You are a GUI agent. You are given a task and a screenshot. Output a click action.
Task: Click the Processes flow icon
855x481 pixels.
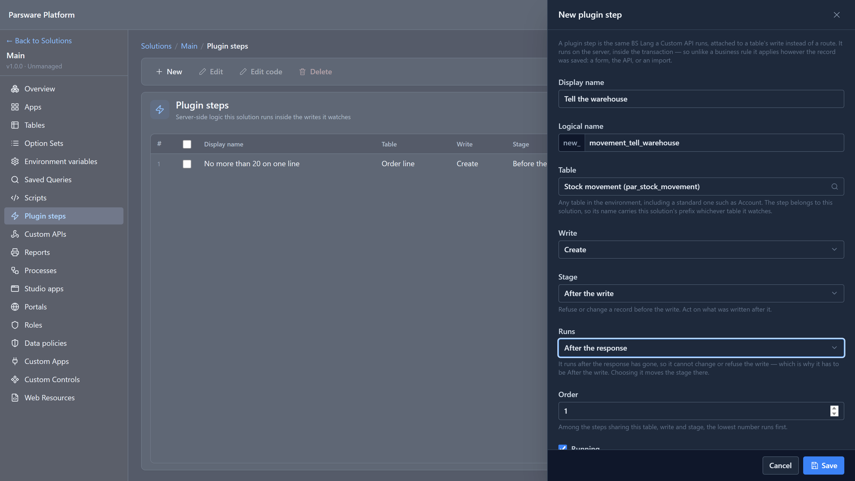click(x=15, y=270)
